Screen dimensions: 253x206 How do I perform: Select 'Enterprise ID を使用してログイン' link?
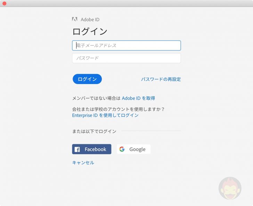pos(105,115)
